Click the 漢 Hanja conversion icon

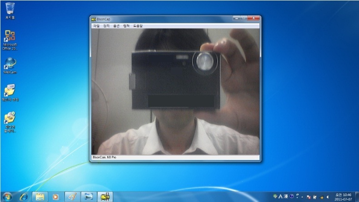click(x=286, y=196)
